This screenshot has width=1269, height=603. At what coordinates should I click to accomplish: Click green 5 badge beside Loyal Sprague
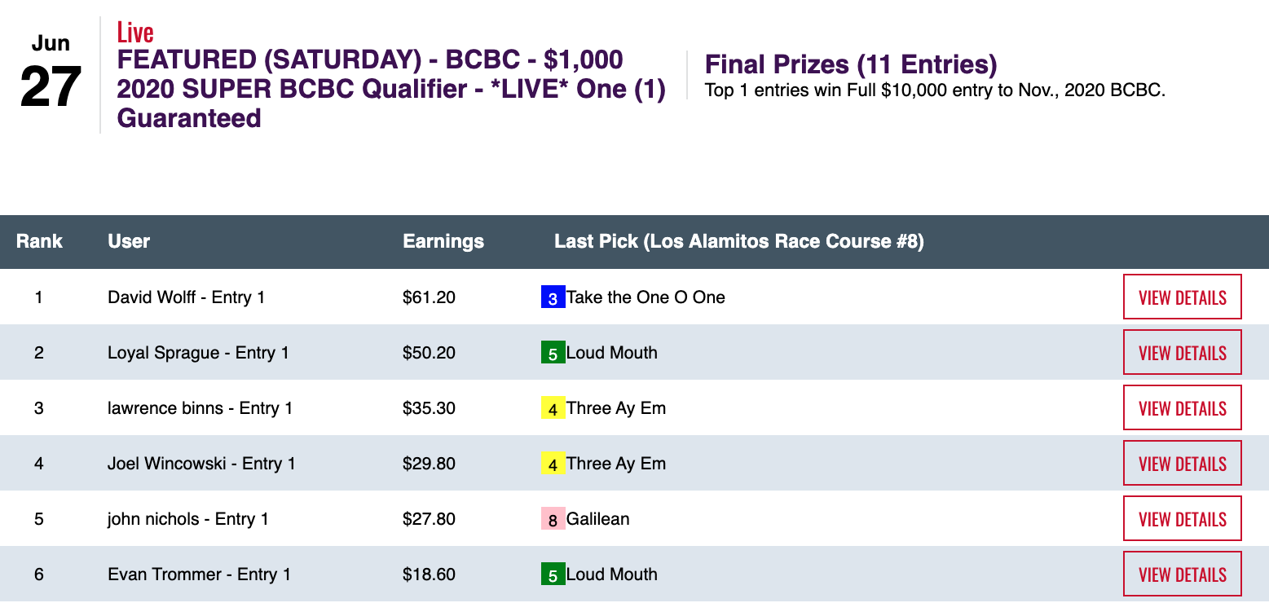pyautogui.click(x=553, y=354)
